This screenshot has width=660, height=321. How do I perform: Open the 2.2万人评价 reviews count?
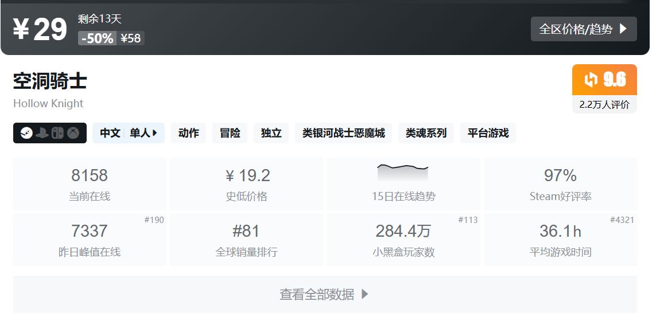pyautogui.click(x=604, y=105)
